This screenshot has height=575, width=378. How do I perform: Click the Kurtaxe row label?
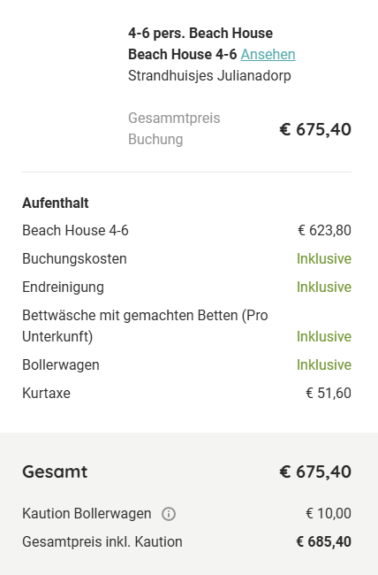click(x=46, y=393)
